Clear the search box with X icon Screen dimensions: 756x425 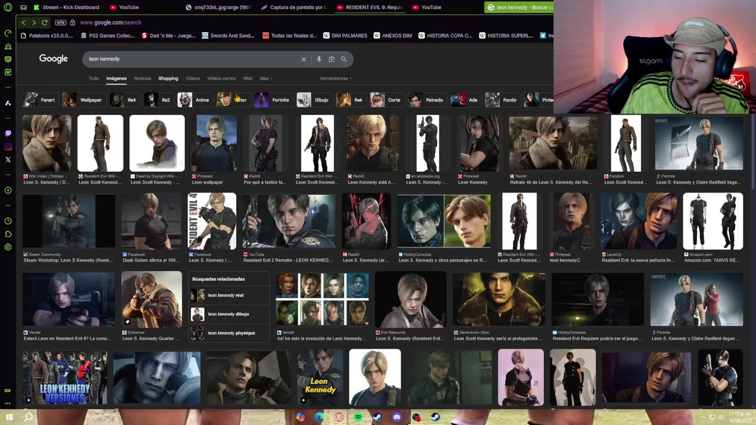(304, 59)
